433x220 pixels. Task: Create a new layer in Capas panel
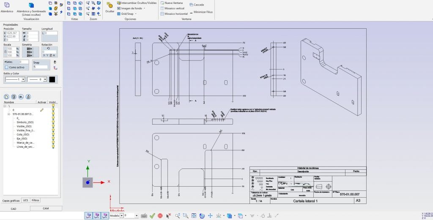tap(6, 97)
